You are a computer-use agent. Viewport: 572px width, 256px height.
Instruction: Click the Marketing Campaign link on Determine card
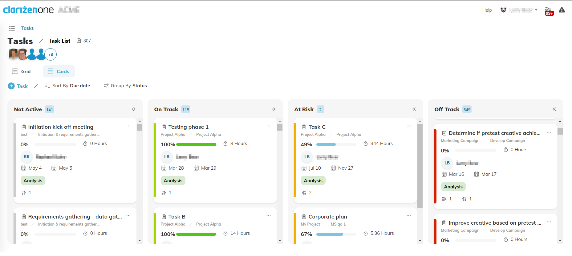tap(460, 140)
